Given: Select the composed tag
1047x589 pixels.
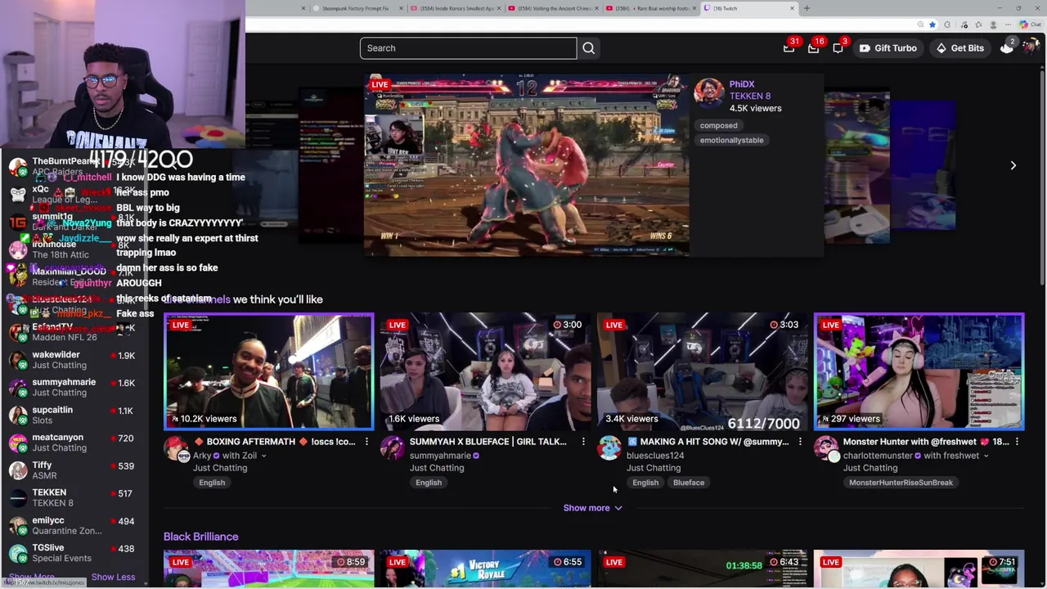Looking at the screenshot, I should click(x=718, y=125).
